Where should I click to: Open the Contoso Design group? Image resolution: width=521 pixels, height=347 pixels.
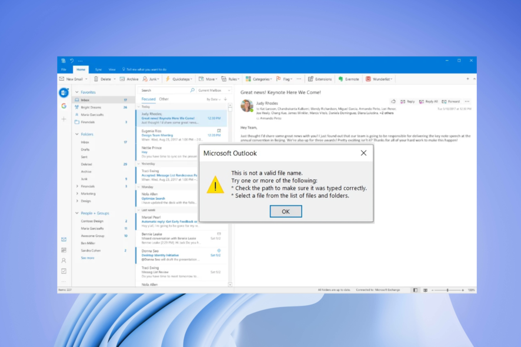point(92,221)
